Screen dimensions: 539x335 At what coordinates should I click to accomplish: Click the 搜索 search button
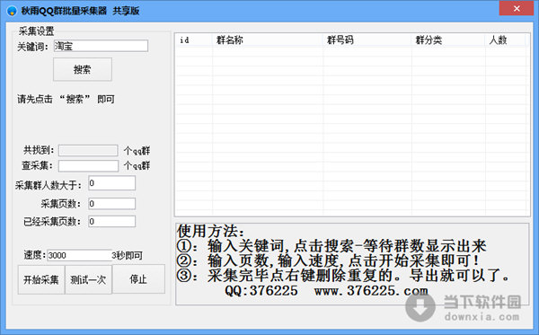click(x=83, y=69)
